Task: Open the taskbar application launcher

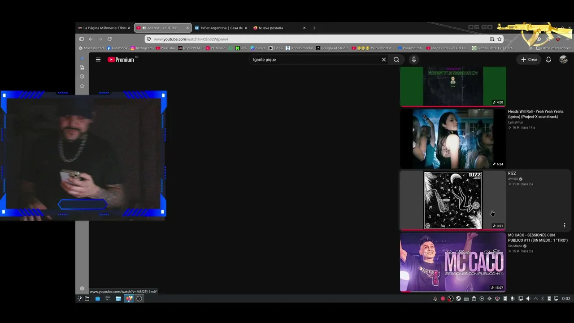Action: tap(80, 299)
